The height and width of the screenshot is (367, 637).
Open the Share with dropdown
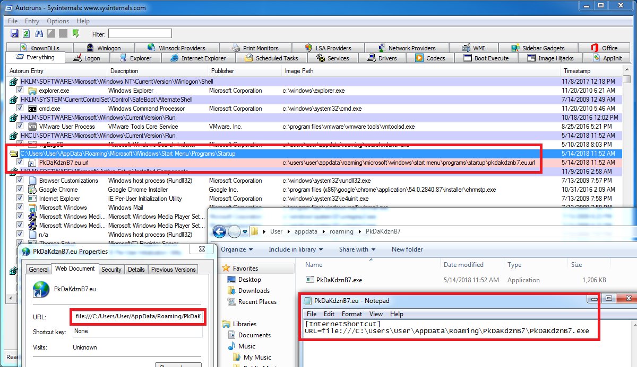[x=357, y=249]
